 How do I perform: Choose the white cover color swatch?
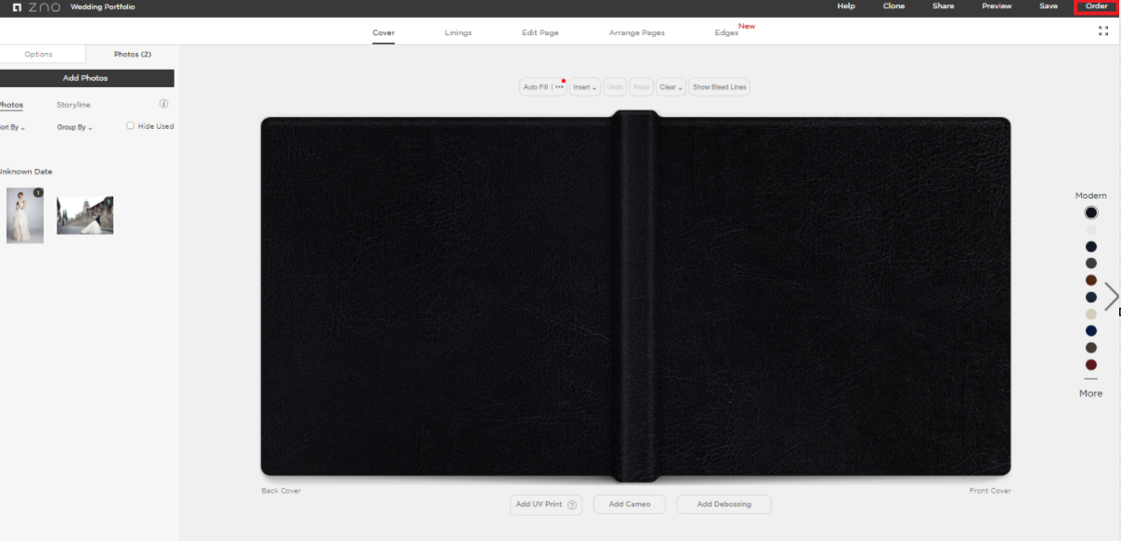[1091, 229]
